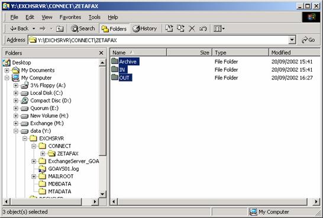This screenshot has width=323, height=218.
Task: Sort by the Size column header
Action: pos(189,53)
